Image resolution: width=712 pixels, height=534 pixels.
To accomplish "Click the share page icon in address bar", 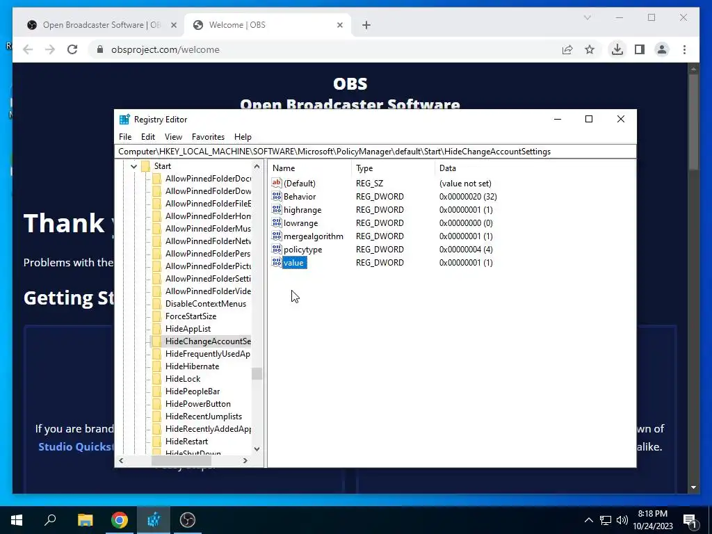I will click(x=567, y=49).
